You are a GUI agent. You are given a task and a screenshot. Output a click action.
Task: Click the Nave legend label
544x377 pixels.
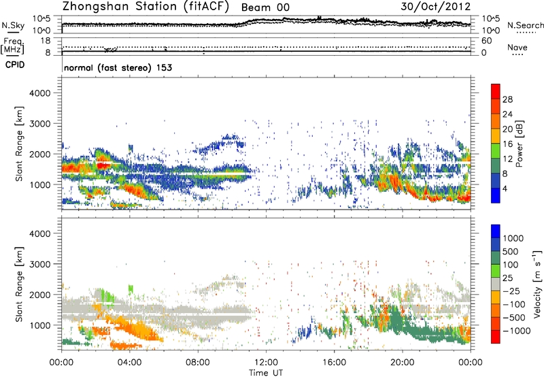[x=517, y=47]
